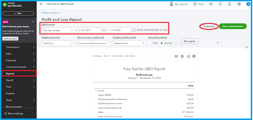The width and height of the screenshot is (253, 120).
Task: Open the top bar Settings gear
Action: pos(239,4)
